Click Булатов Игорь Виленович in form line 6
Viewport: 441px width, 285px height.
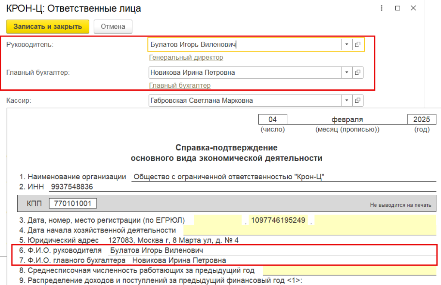157,250
